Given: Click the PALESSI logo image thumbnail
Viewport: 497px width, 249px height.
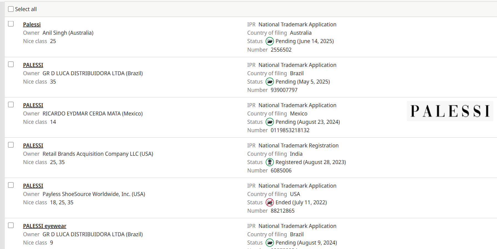Looking at the screenshot, I should [450, 111].
